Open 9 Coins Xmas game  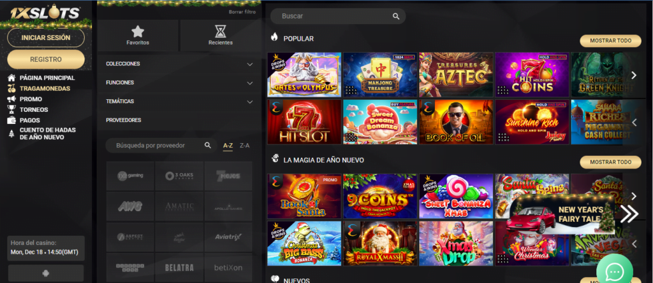[x=380, y=196]
